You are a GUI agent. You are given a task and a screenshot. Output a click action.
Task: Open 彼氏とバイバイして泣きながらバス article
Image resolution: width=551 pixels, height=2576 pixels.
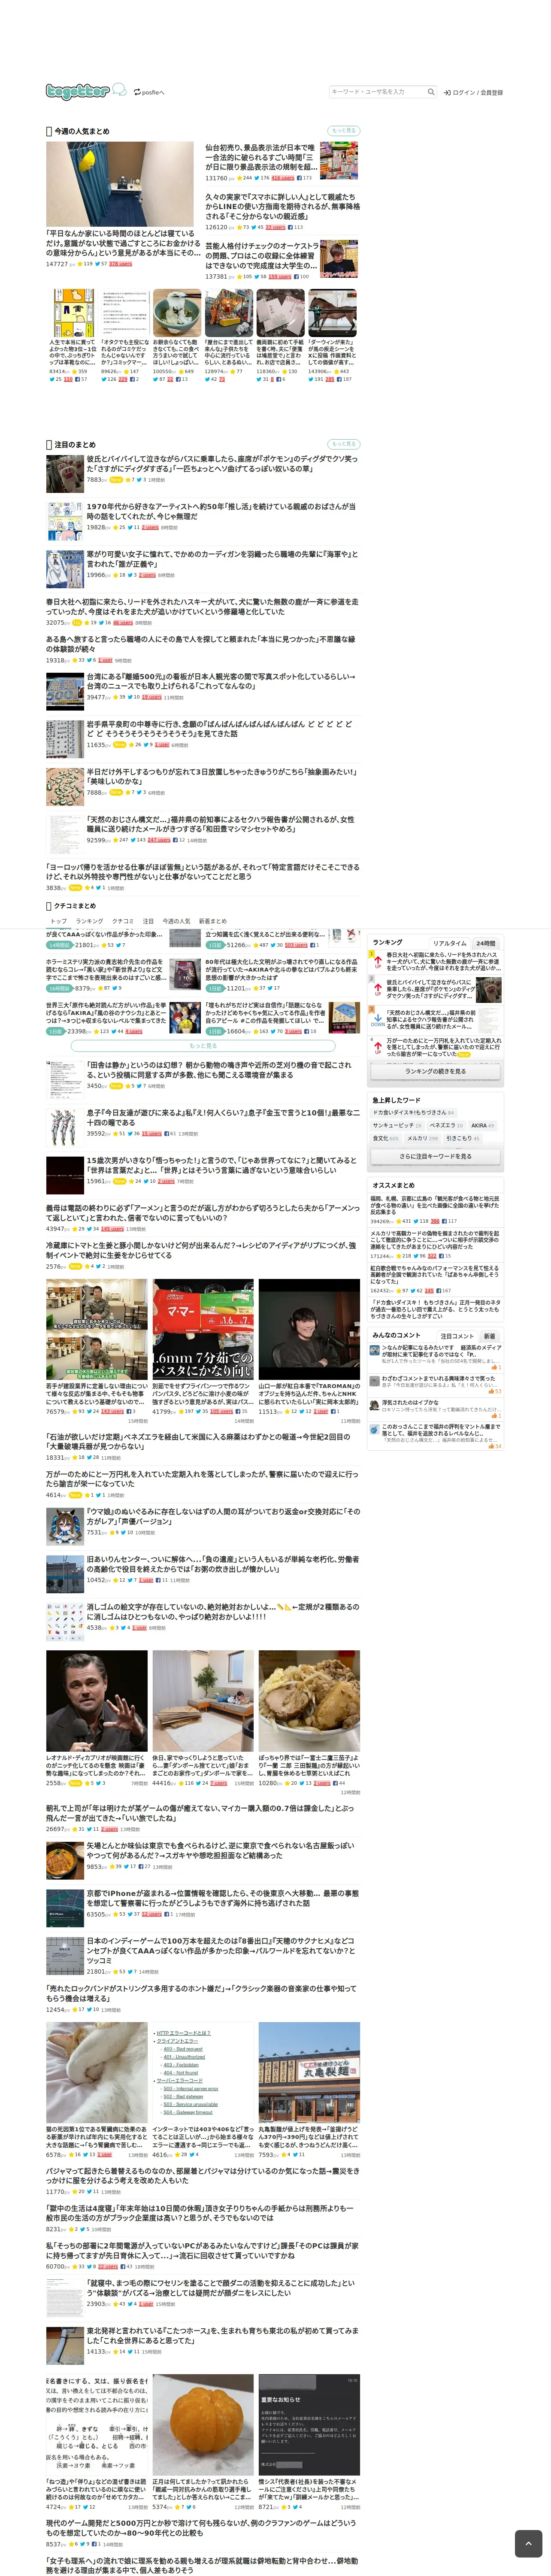[x=221, y=465]
